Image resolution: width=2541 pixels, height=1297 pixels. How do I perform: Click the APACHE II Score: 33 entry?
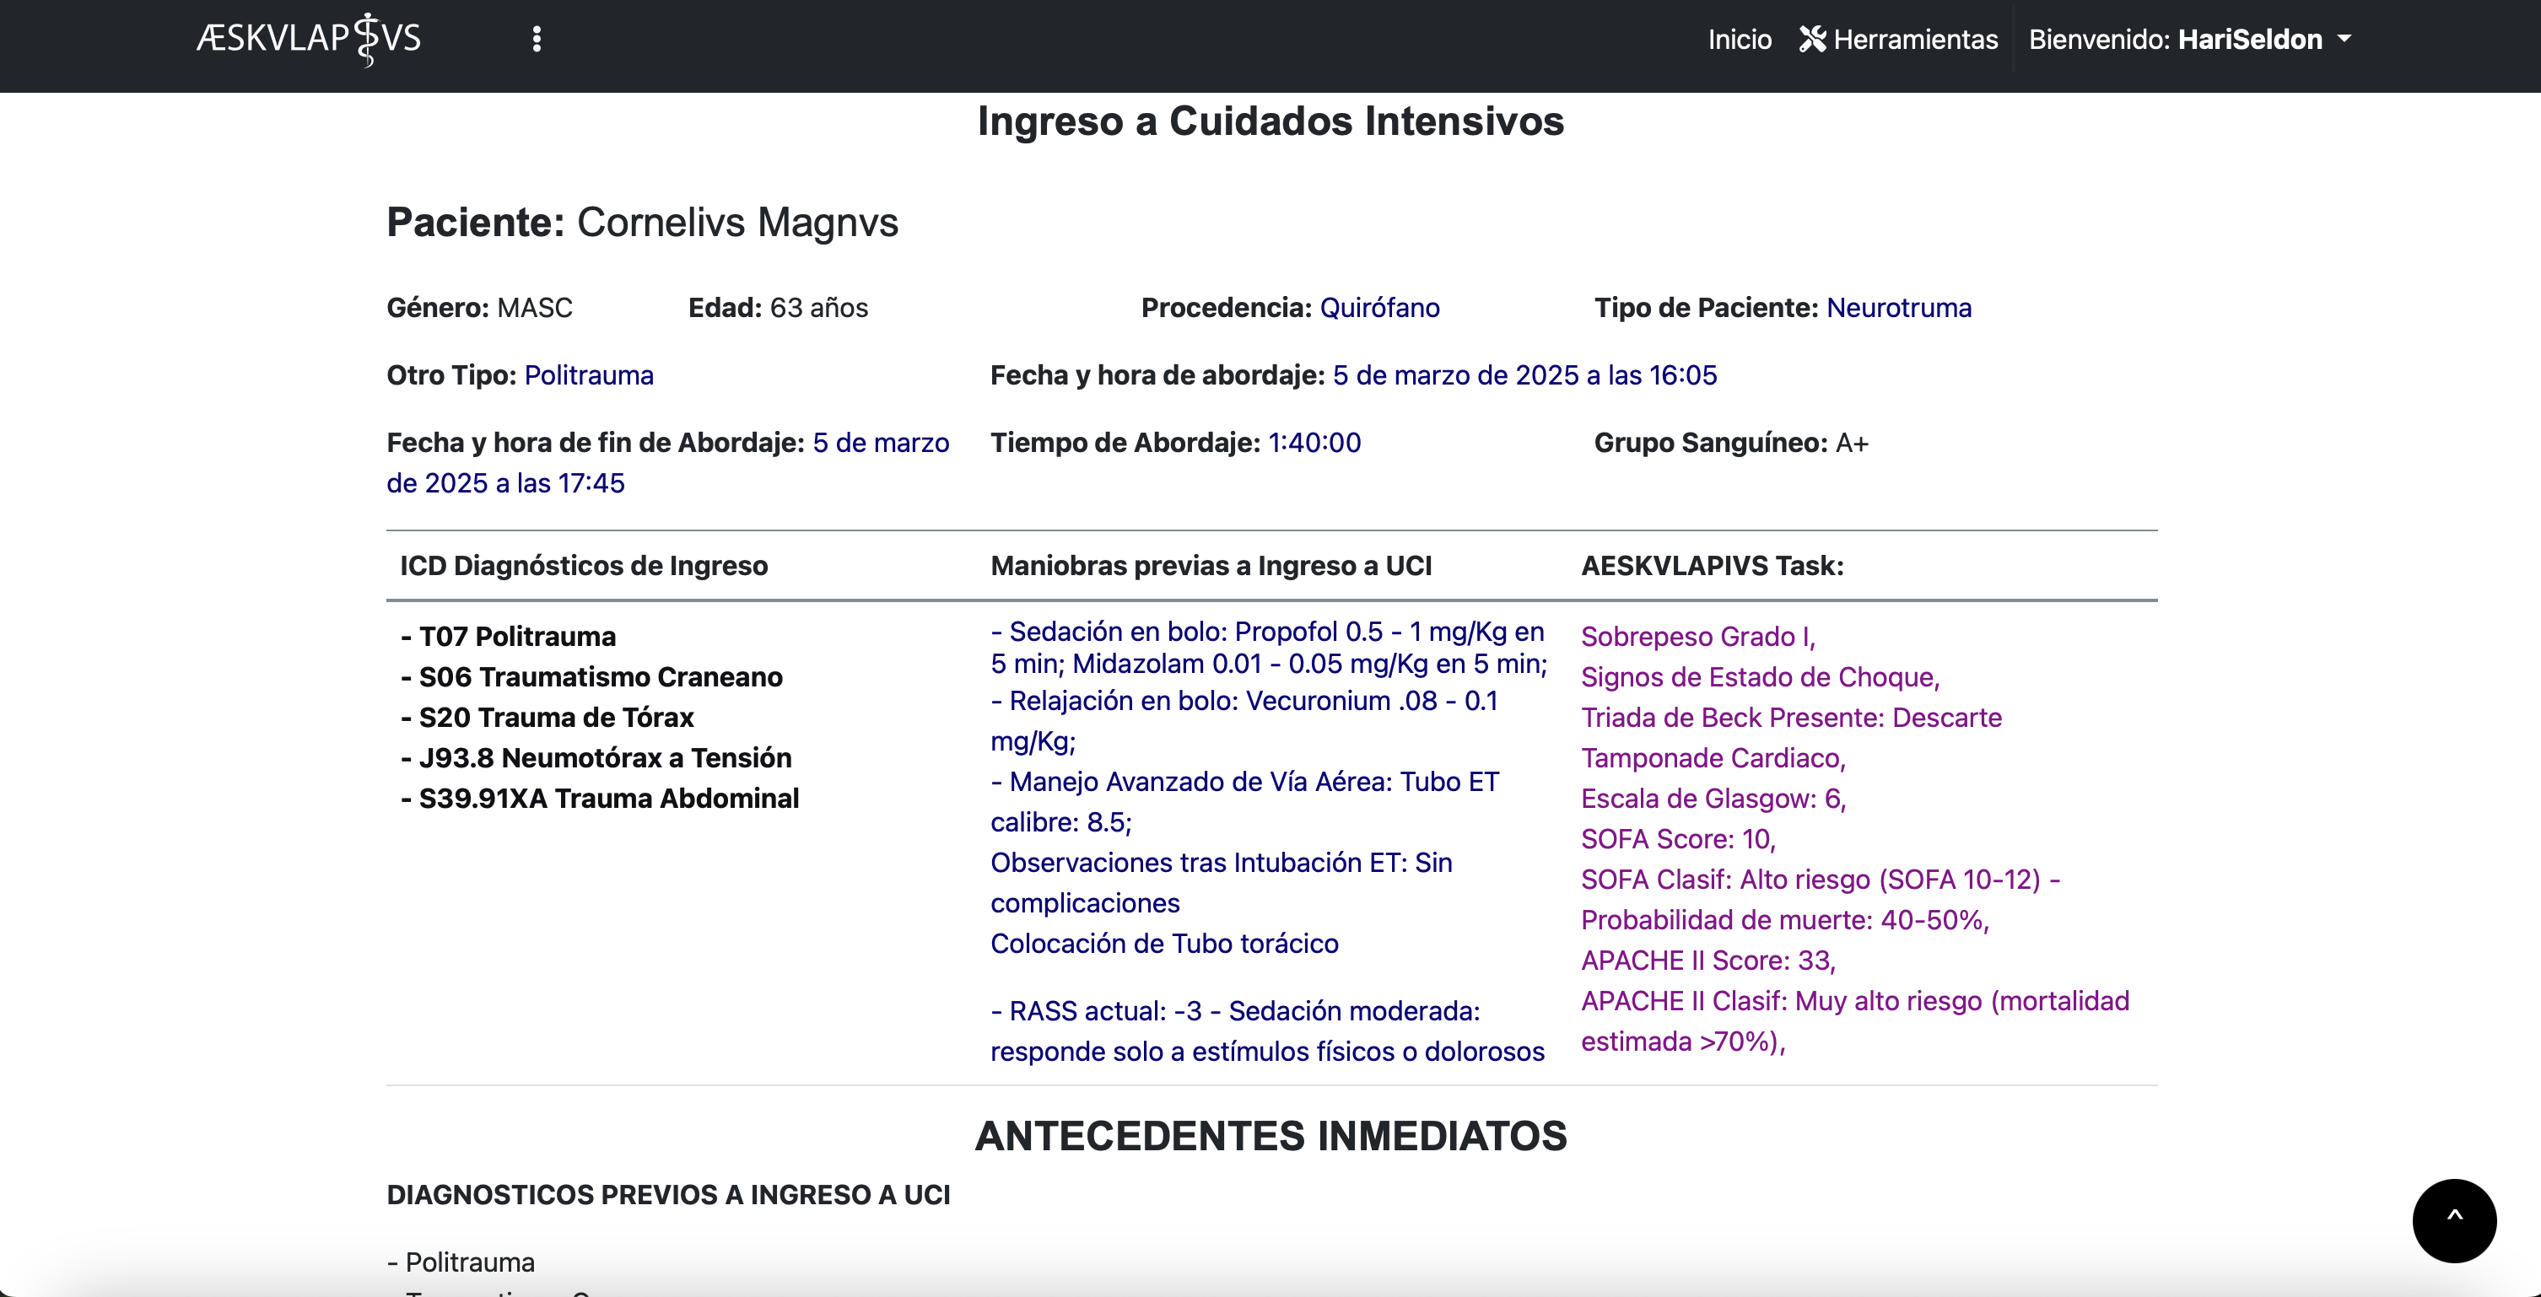(1707, 960)
